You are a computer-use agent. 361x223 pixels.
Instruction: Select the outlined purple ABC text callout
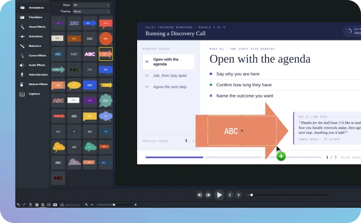(x=74, y=23)
